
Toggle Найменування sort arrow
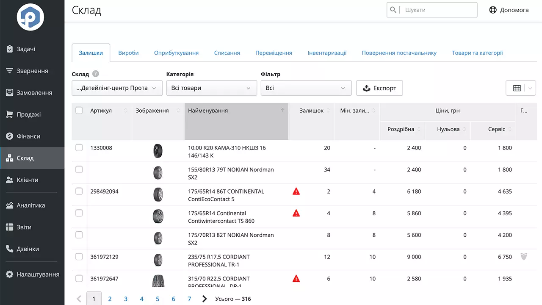tap(282, 111)
